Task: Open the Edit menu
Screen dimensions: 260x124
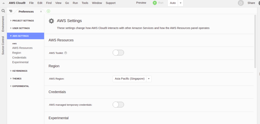Action: 40,3
